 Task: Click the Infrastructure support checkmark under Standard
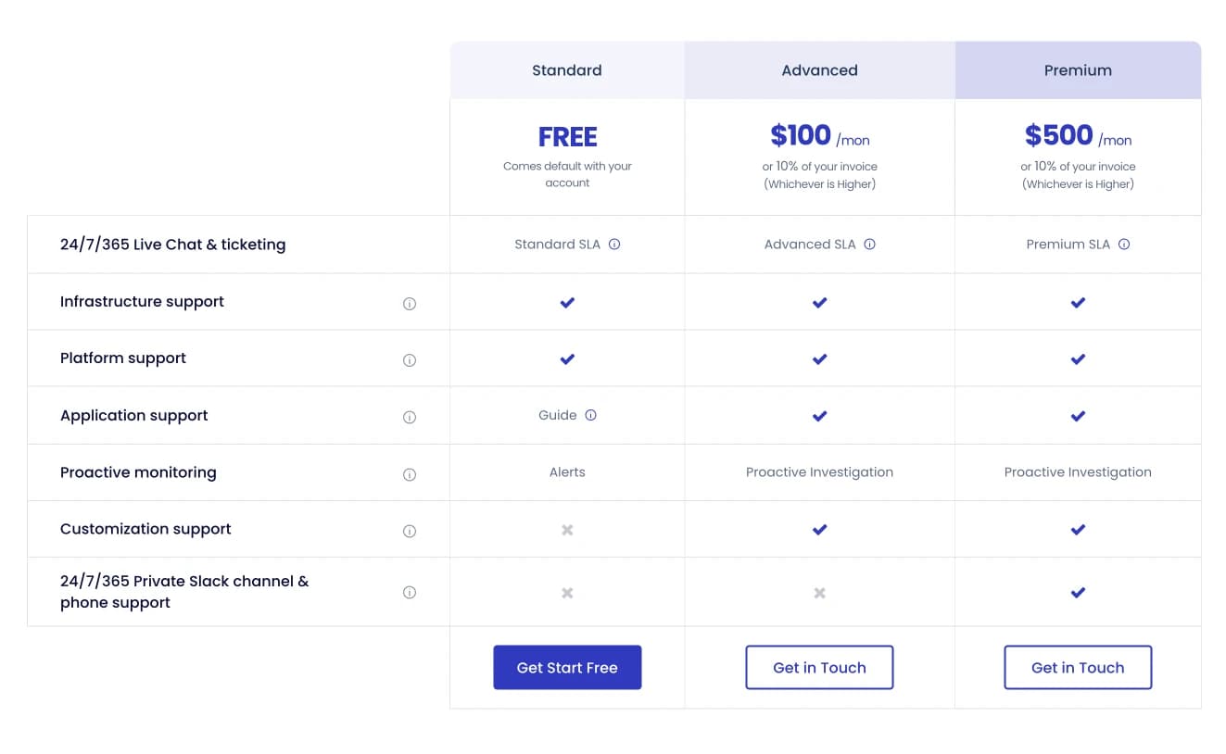[x=567, y=302]
